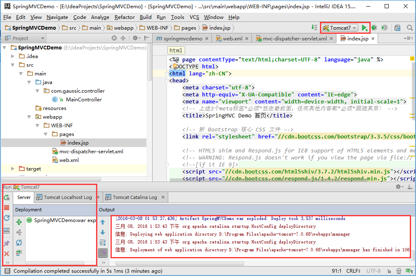The width and height of the screenshot is (416, 276).
Task: Click cursor position 91:1 in status bar
Action: (336, 271)
